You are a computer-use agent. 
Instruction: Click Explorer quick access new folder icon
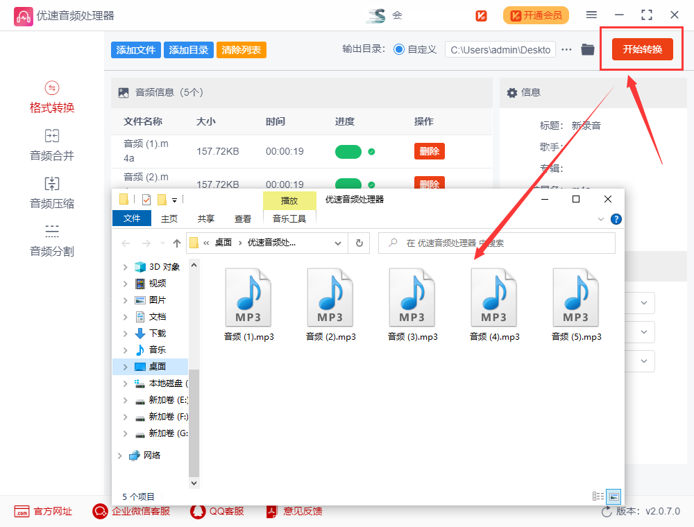162,200
